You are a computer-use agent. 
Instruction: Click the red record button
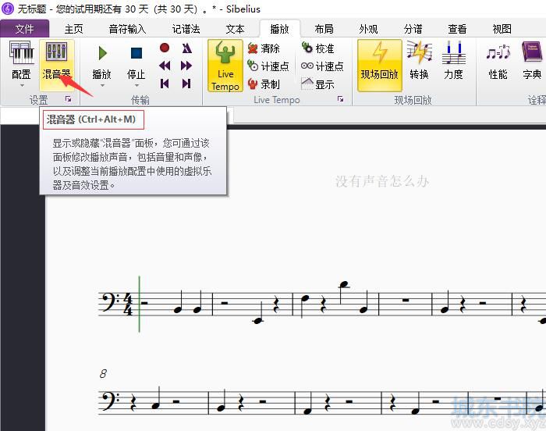165,48
